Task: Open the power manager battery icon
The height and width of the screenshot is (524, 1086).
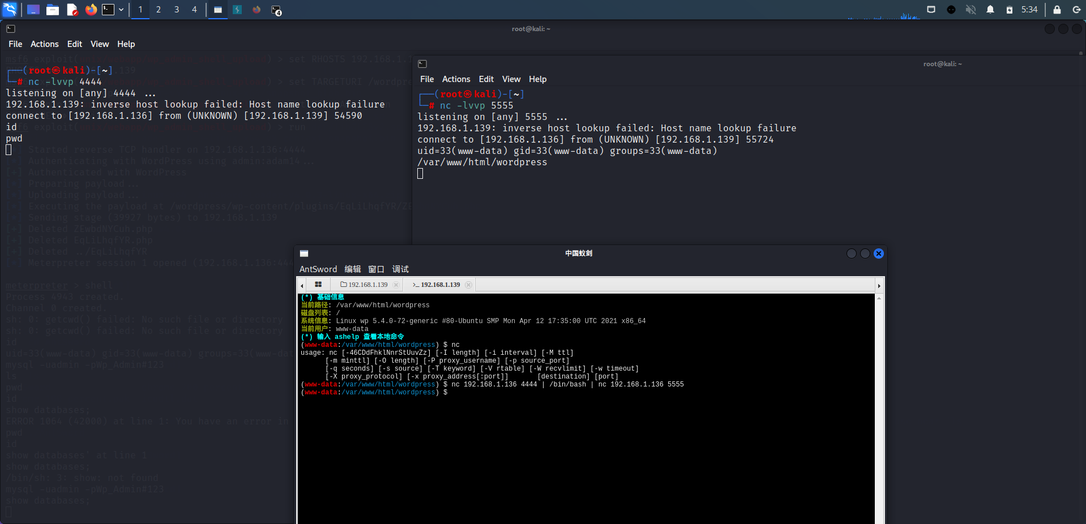Action: coord(1010,10)
